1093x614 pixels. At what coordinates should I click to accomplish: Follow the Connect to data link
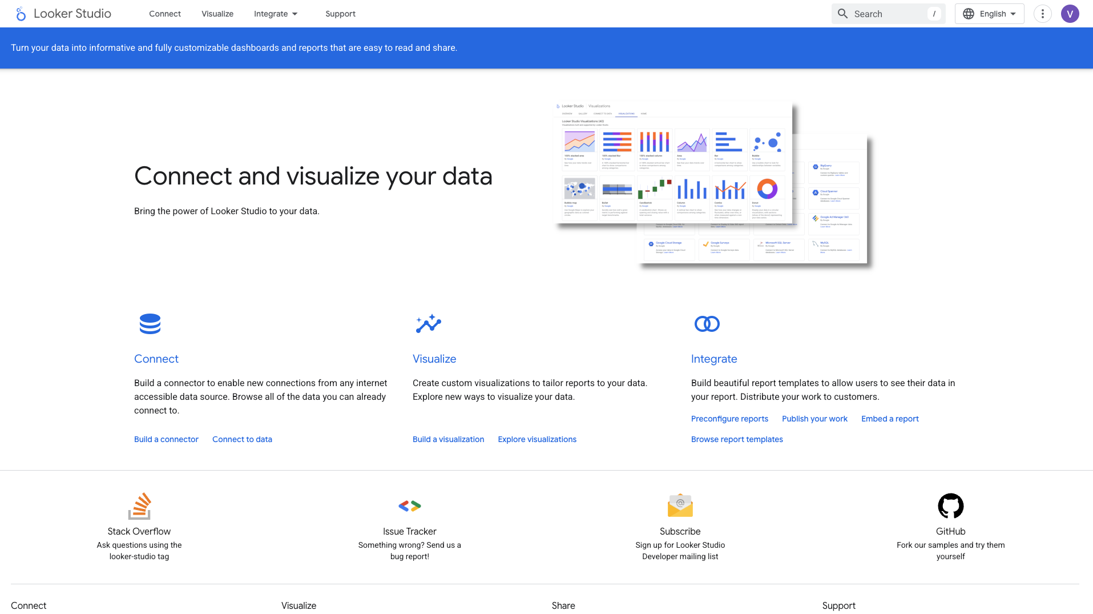point(242,439)
